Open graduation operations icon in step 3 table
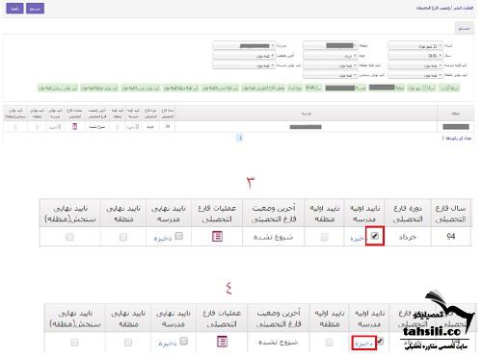The width and height of the screenshot is (482, 358). [x=218, y=237]
